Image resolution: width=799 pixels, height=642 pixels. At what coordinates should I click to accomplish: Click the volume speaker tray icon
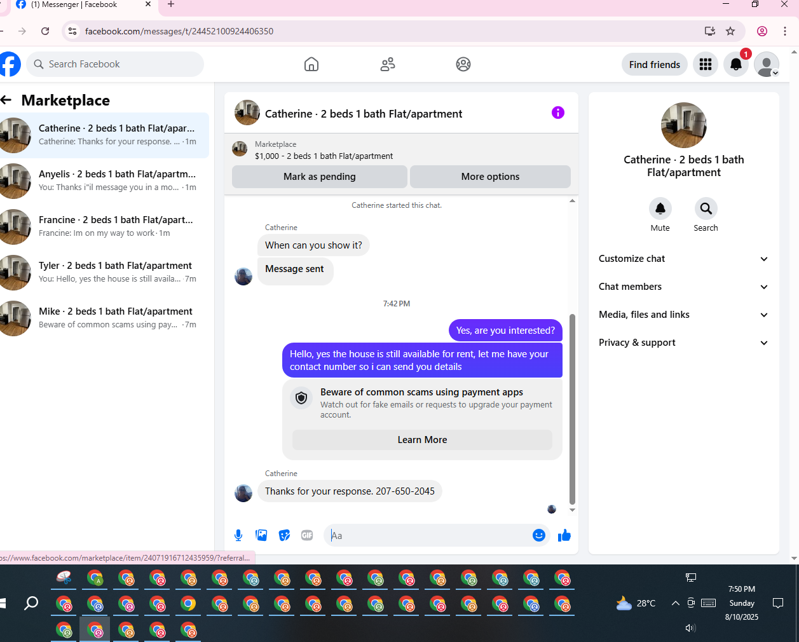click(690, 628)
